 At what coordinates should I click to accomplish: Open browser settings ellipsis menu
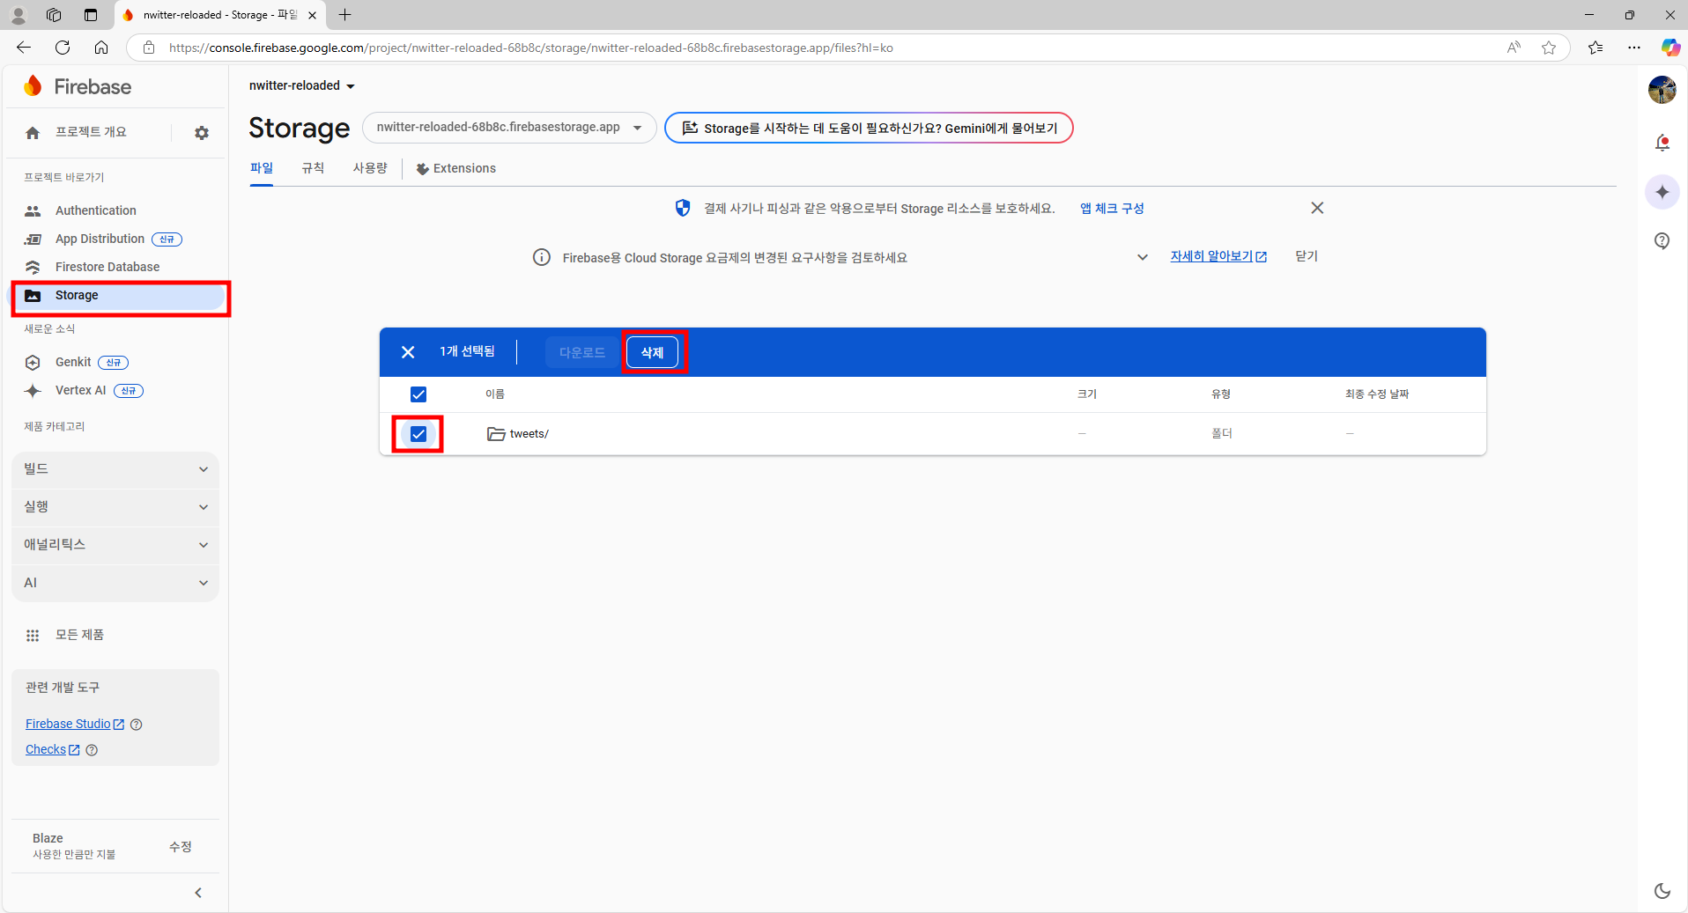(x=1634, y=48)
